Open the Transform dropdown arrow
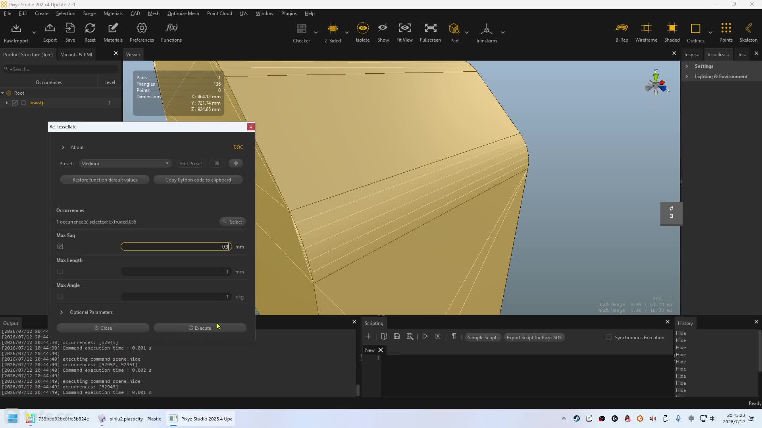Image resolution: width=762 pixels, height=428 pixels. pyautogui.click(x=503, y=32)
